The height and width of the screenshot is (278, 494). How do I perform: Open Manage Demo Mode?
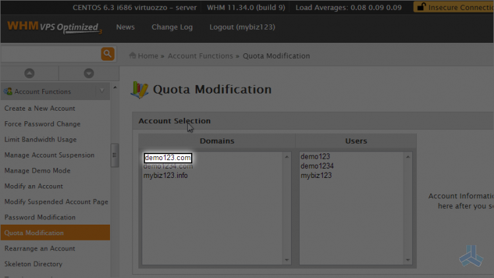click(37, 171)
